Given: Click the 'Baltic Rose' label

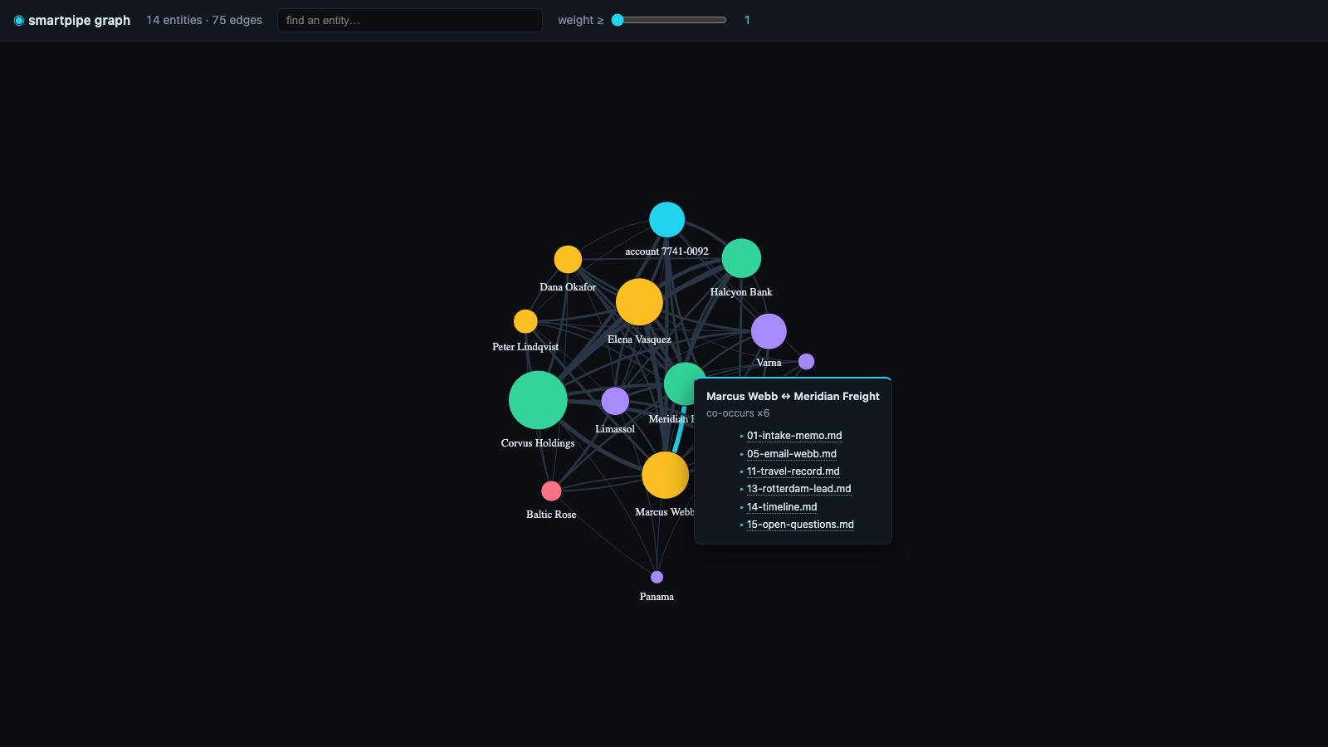Looking at the screenshot, I should pyautogui.click(x=551, y=515).
